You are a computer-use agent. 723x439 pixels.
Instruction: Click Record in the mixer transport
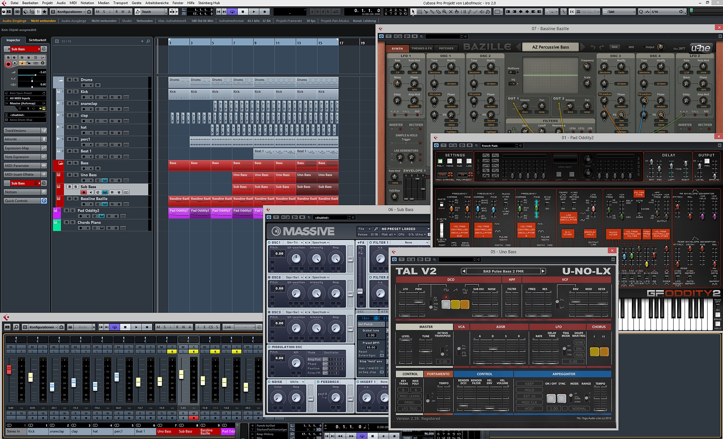coord(147,327)
